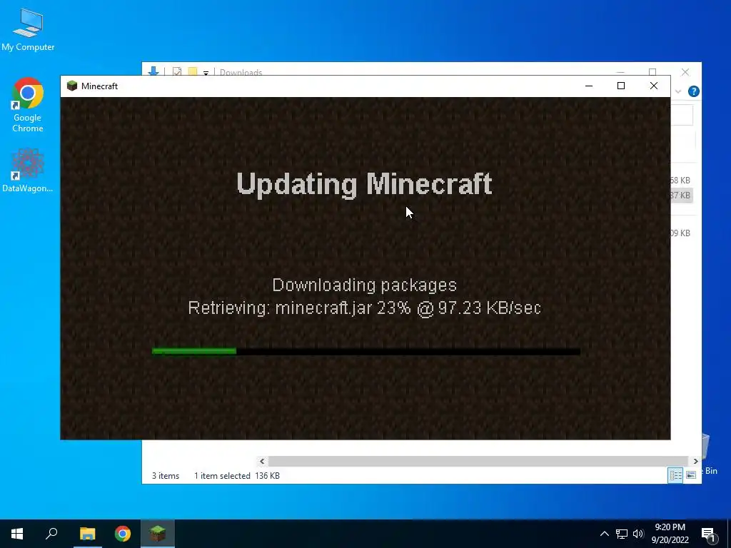Image resolution: width=731 pixels, height=548 pixels.
Task: Show hidden system tray icons
Action: (604, 534)
